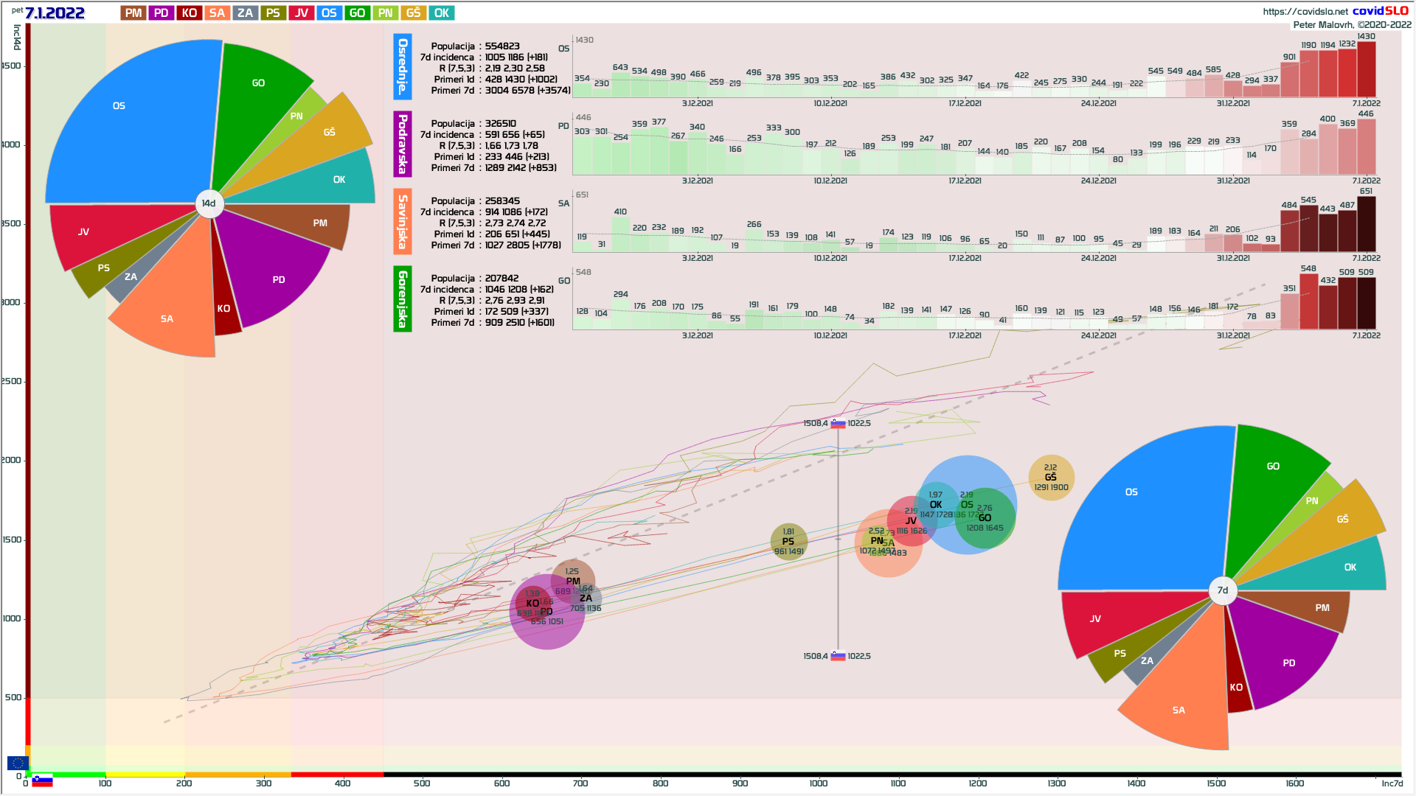
Task: Click the Savinjska region label
Action: [403, 221]
